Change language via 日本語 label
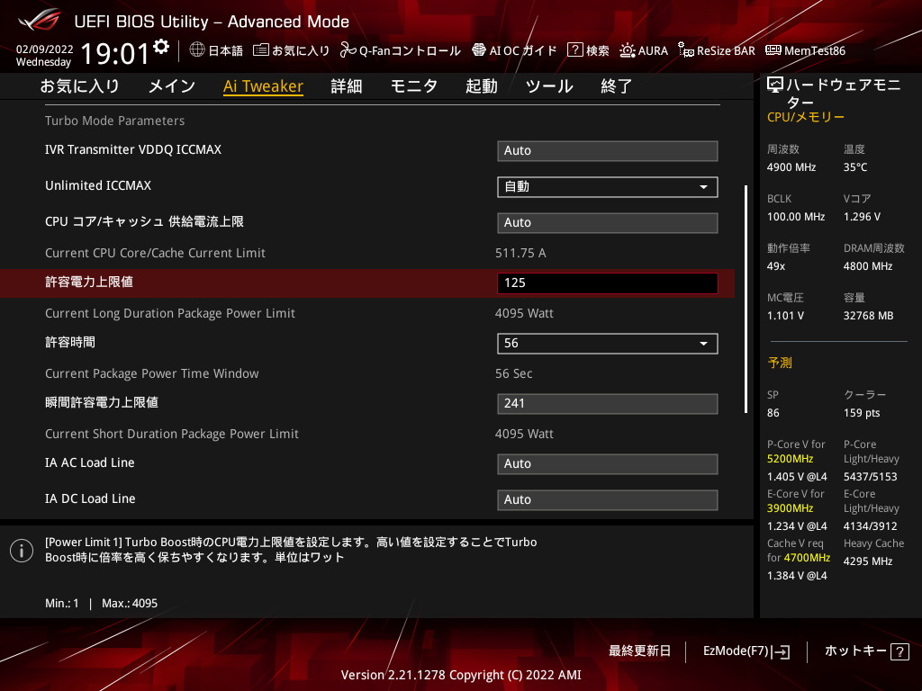This screenshot has width=922, height=691. coord(225,50)
